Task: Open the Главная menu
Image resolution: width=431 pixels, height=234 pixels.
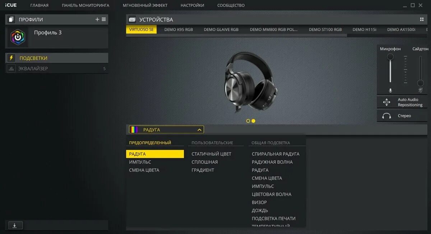Action: pyautogui.click(x=40, y=5)
